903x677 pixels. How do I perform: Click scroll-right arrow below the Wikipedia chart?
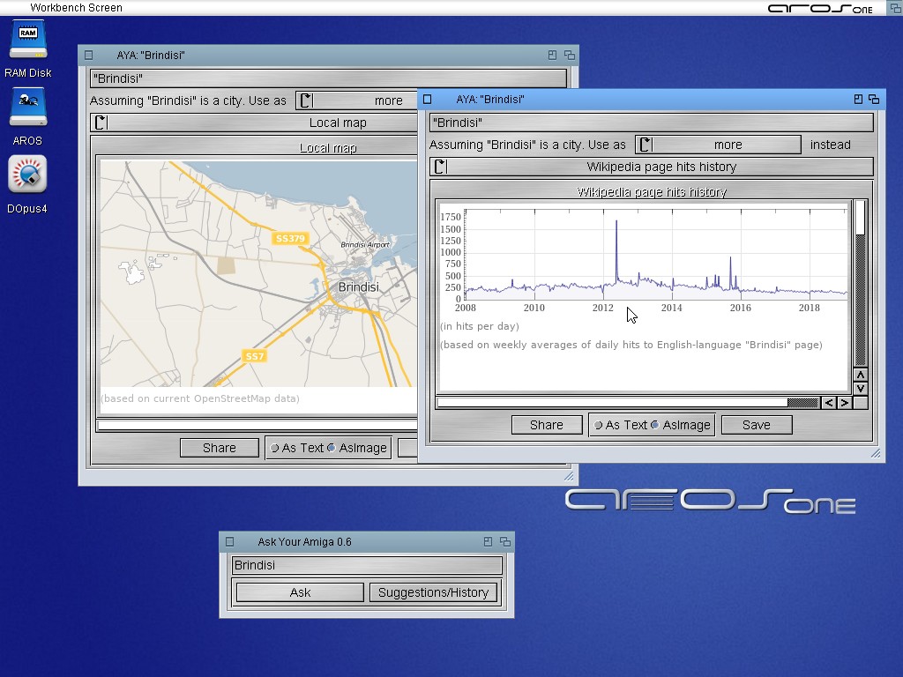click(x=845, y=403)
